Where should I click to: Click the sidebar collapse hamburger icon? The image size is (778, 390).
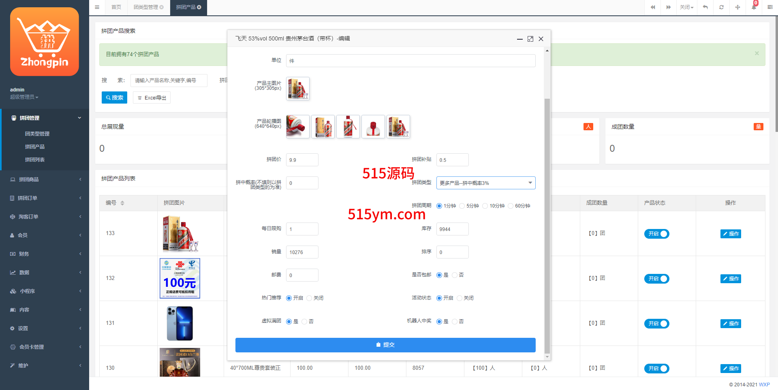(x=97, y=7)
